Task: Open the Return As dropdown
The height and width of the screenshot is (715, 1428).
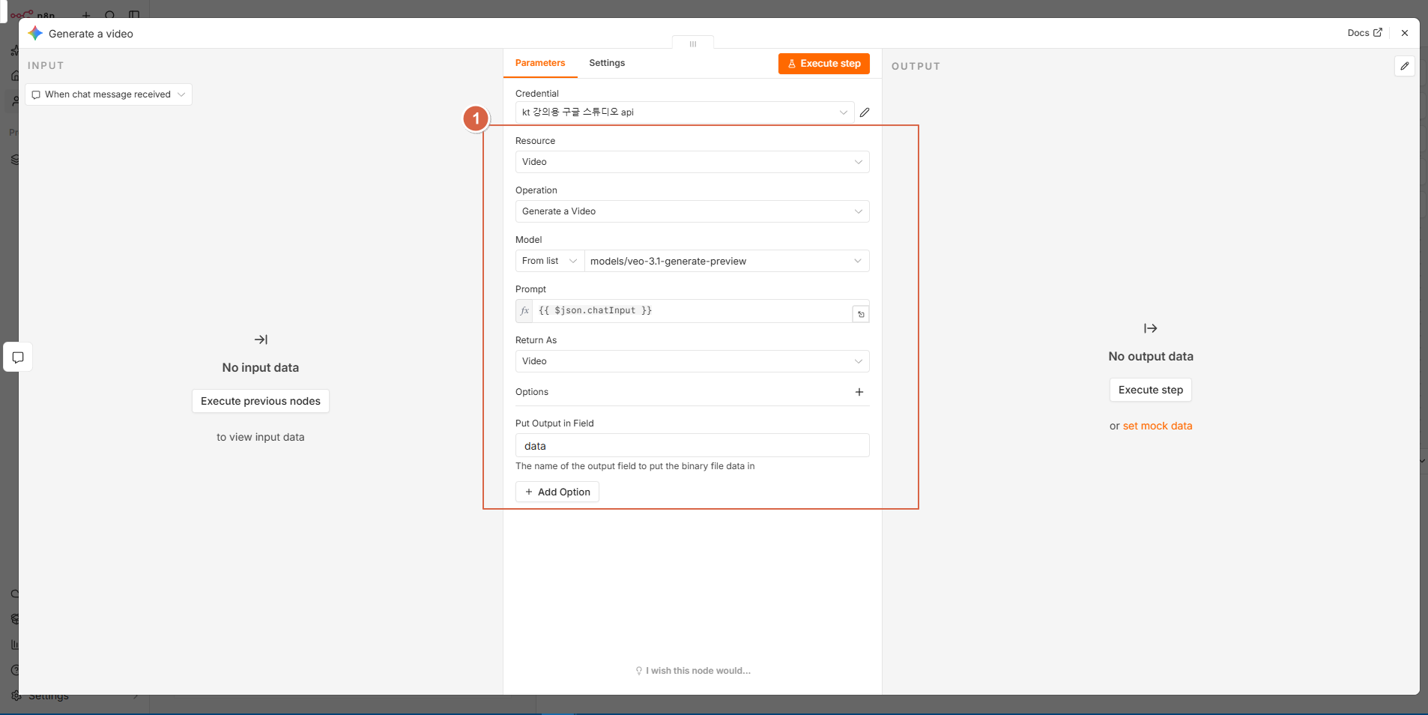Action: 692,361
